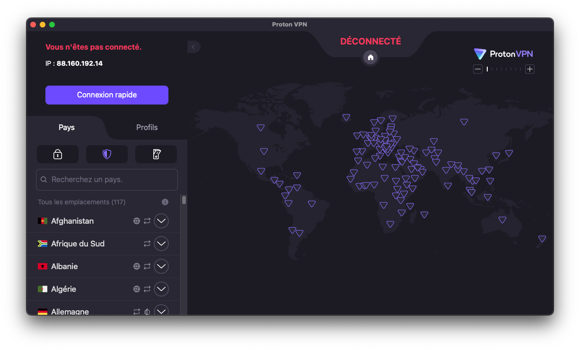Click the home icon under DÉCONNECTÉ
The height and width of the screenshot is (350, 580).
[371, 57]
